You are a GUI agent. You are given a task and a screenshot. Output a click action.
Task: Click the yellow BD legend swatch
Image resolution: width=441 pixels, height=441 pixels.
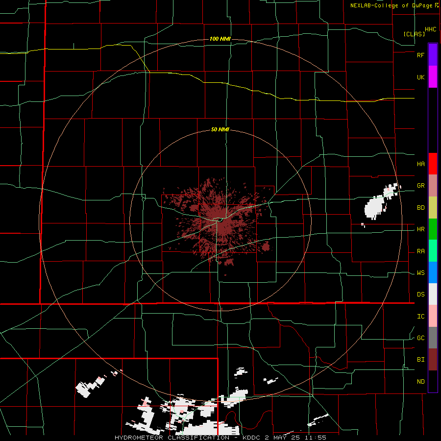click(x=433, y=208)
